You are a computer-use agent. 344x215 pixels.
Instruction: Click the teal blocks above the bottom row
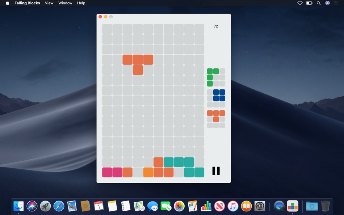tap(179, 162)
